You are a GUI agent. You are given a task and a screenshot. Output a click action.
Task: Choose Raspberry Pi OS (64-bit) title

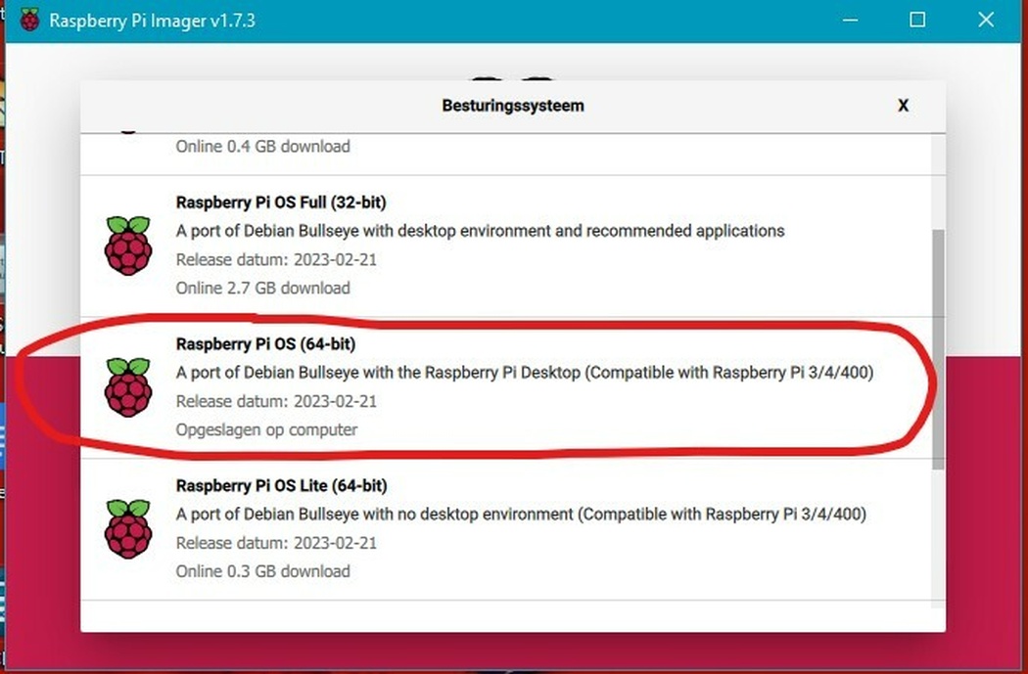click(265, 344)
